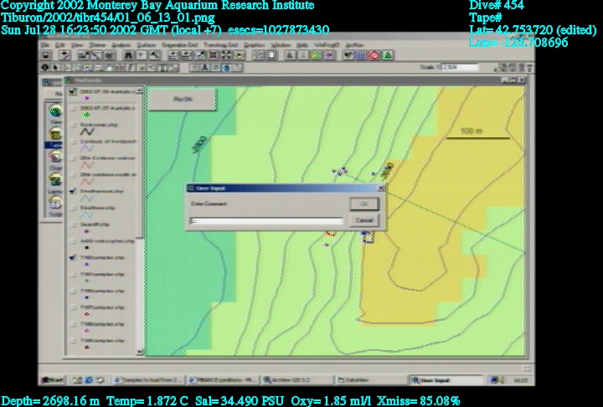Select the Pointer arrow tool
603x407 pixels.
(56, 68)
